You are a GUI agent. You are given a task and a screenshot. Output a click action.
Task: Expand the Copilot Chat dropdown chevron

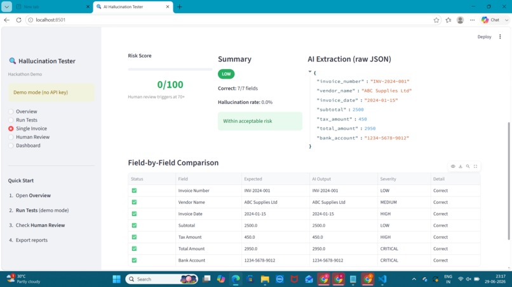[x=506, y=20]
